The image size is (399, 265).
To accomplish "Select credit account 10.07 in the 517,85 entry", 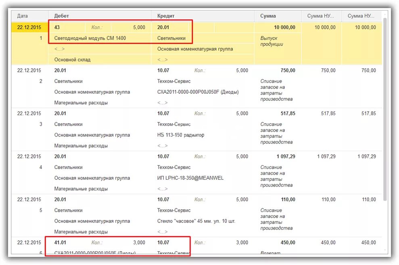I will (x=163, y=114).
